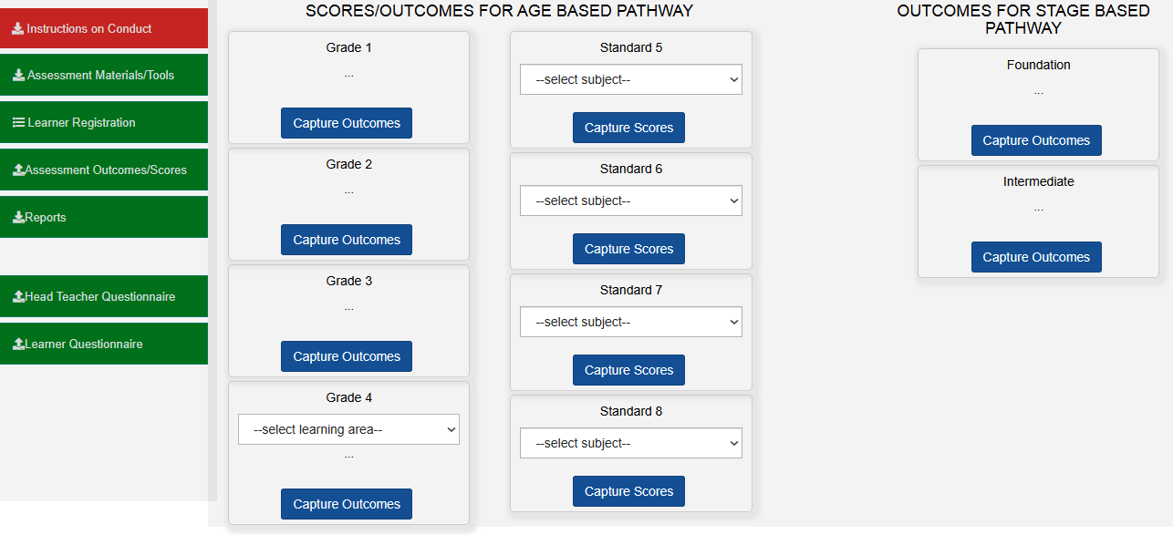Expand Grade 4 learning area dropdown

click(x=348, y=429)
